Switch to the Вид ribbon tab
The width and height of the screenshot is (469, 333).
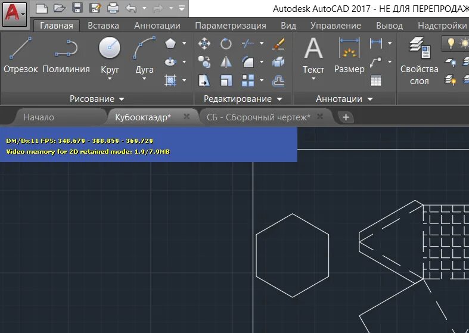[x=288, y=26]
